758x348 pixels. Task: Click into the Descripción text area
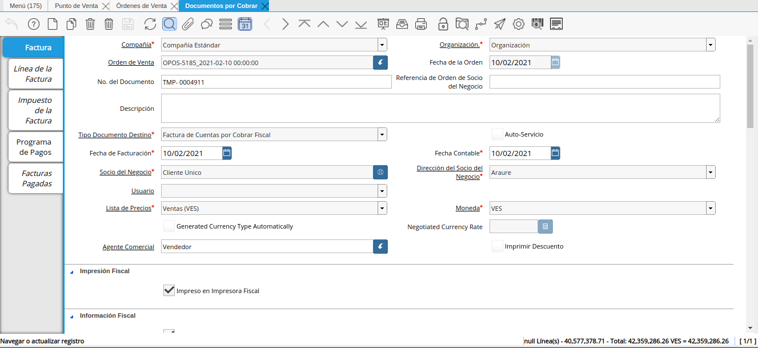(440, 108)
